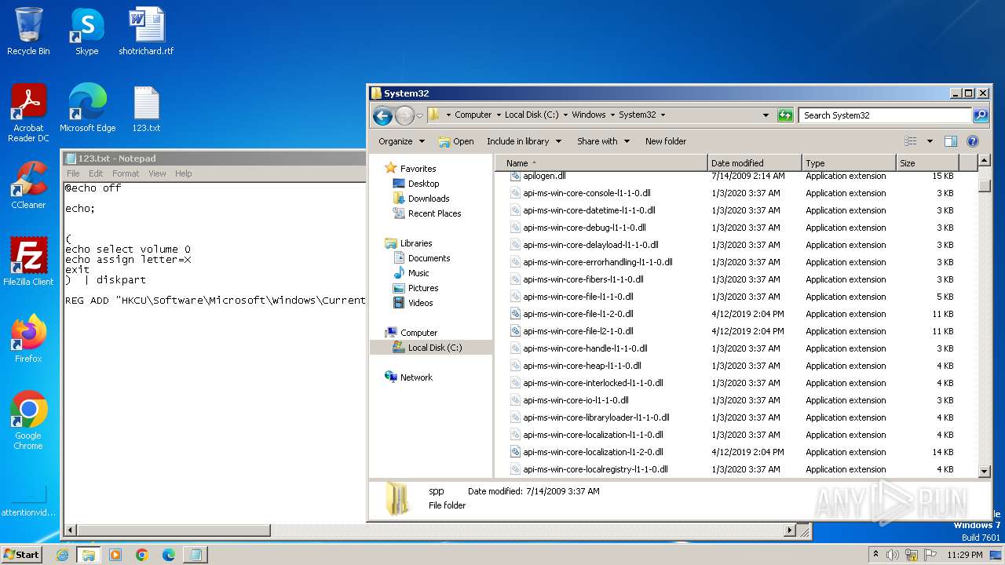
Task: Click Windows breadcrumb in address bar
Action: pos(588,115)
